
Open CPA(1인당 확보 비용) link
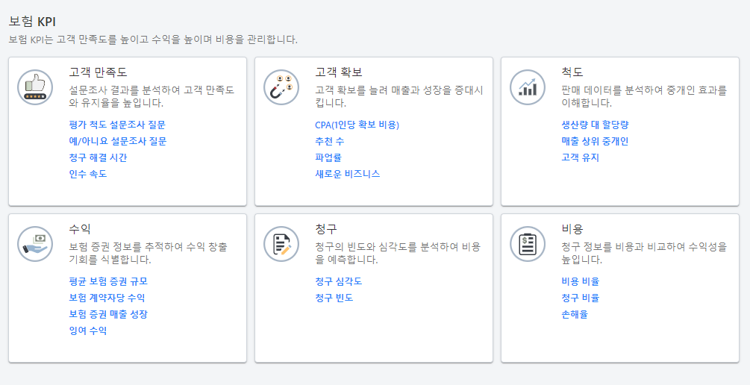tap(357, 125)
